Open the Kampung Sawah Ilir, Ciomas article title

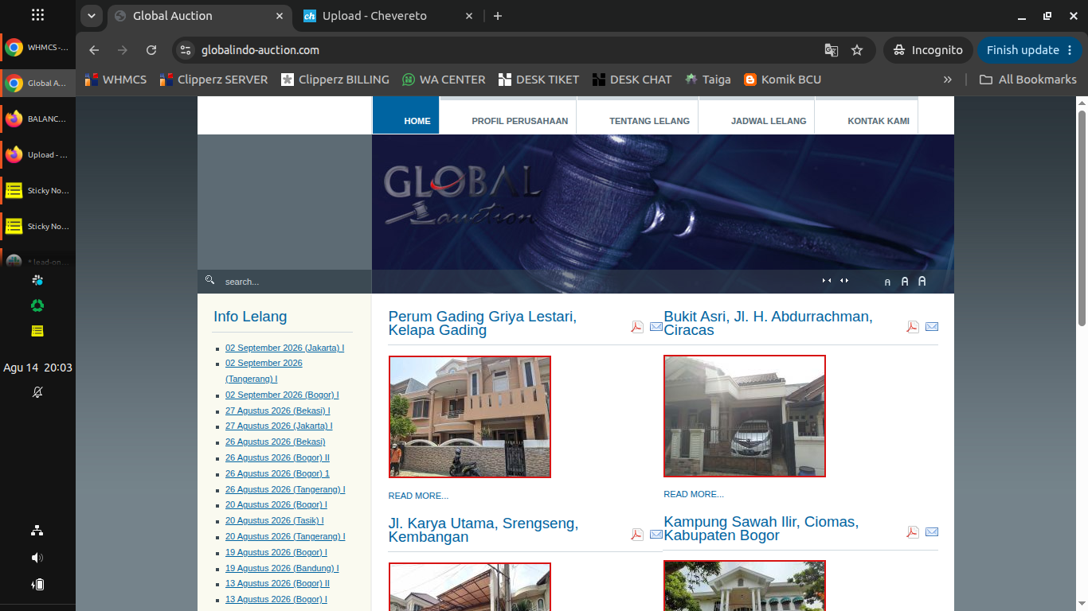coord(761,529)
